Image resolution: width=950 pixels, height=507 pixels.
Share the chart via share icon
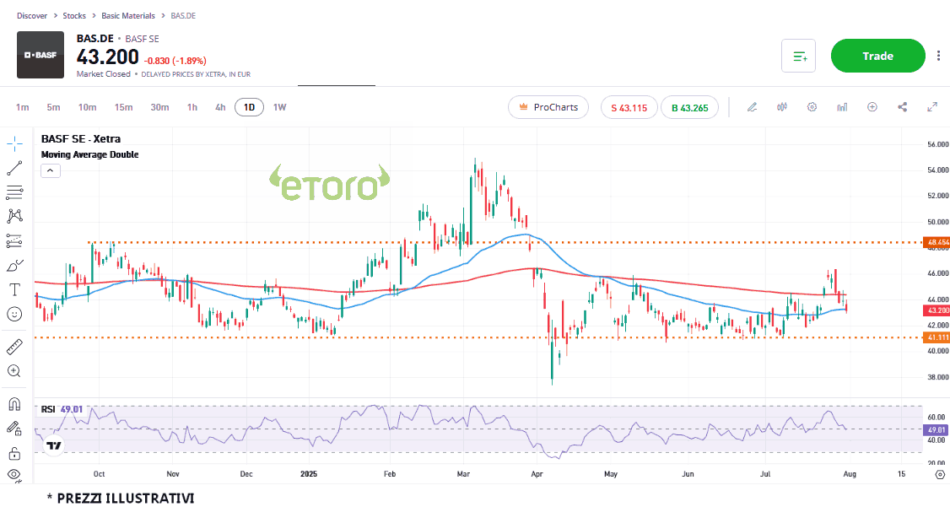pos(902,107)
